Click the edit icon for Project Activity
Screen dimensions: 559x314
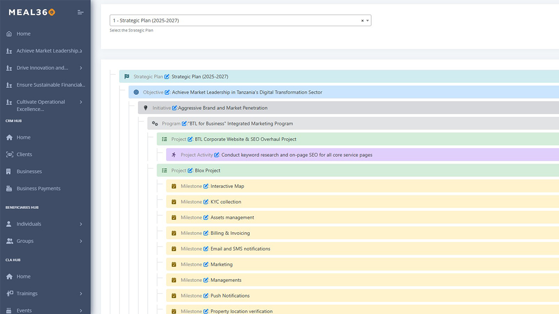(217, 155)
